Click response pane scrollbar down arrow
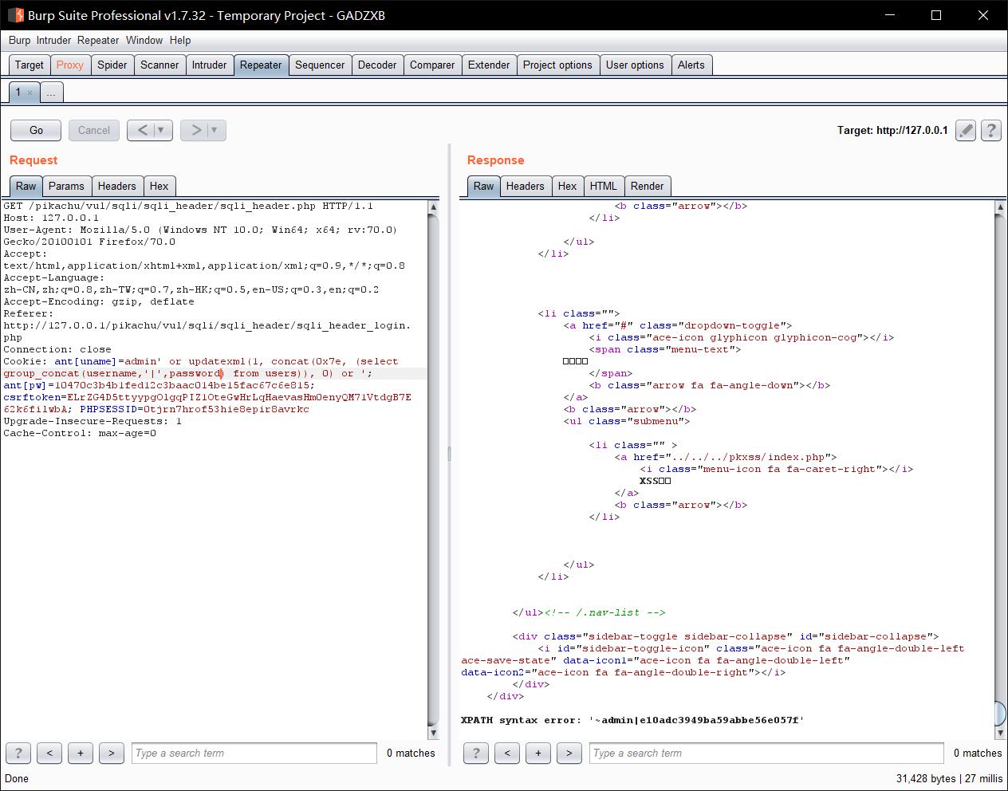1008x791 pixels. [1001, 733]
